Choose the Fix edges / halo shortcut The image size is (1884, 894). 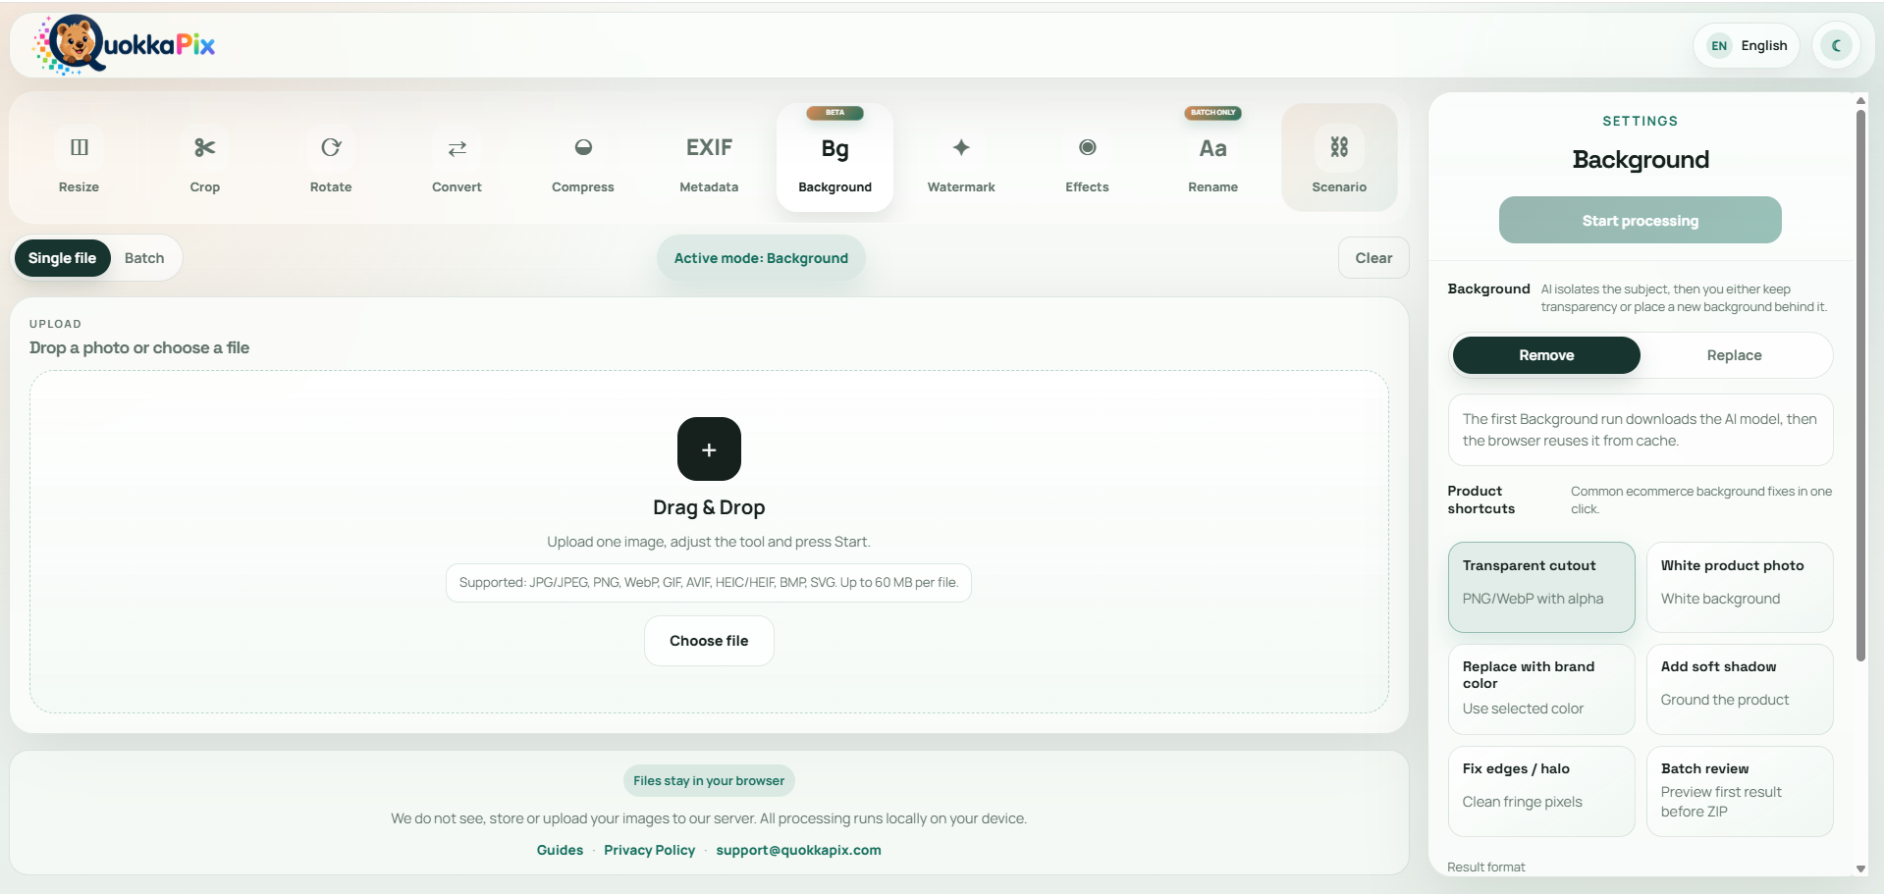(1541, 791)
